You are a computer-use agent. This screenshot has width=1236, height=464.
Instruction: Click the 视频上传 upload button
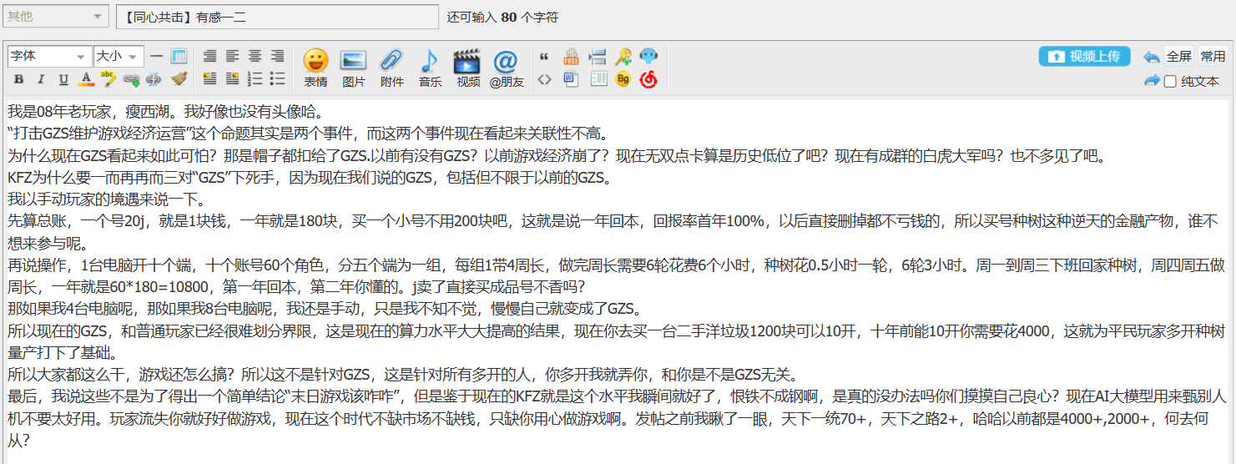pyautogui.click(x=1084, y=57)
